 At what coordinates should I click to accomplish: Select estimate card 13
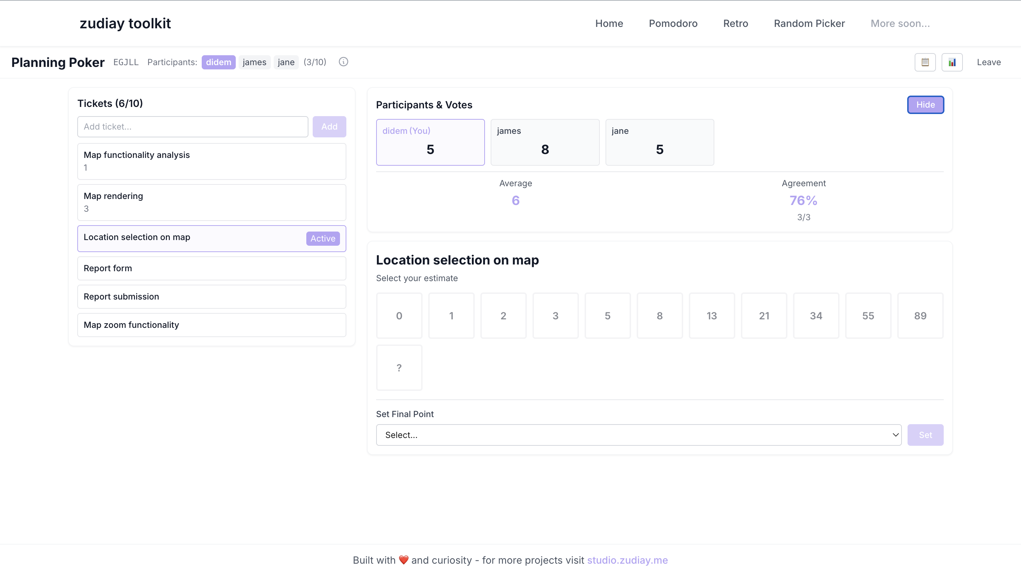pyautogui.click(x=712, y=315)
